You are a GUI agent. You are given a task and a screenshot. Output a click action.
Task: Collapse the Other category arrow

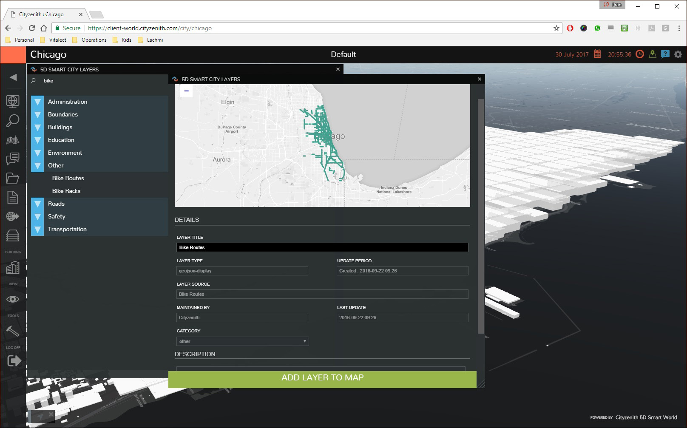click(37, 166)
